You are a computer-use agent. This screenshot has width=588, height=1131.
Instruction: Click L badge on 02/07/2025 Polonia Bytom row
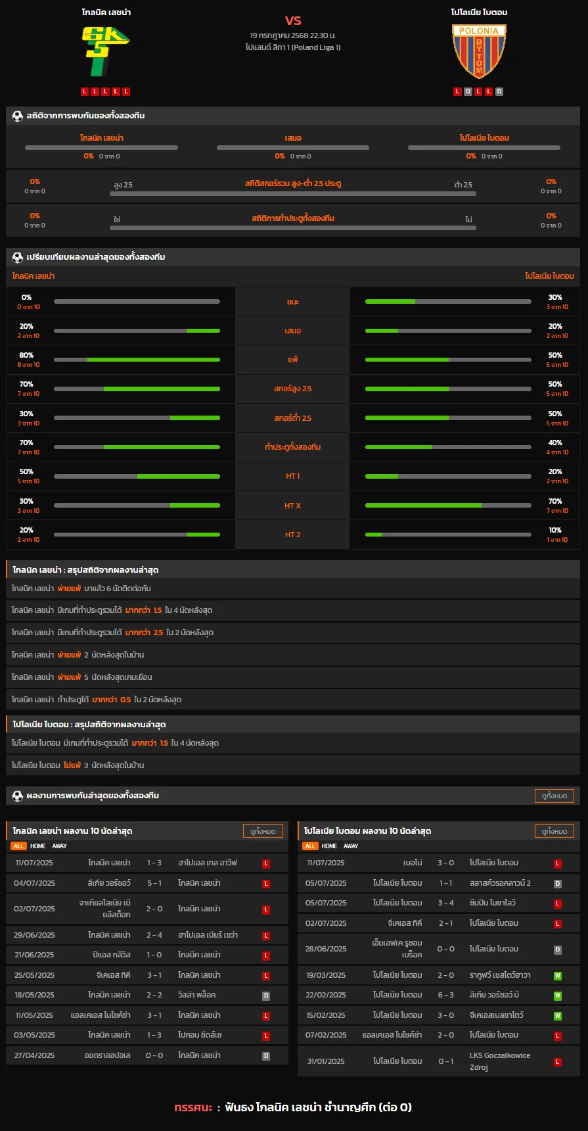[557, 924]
